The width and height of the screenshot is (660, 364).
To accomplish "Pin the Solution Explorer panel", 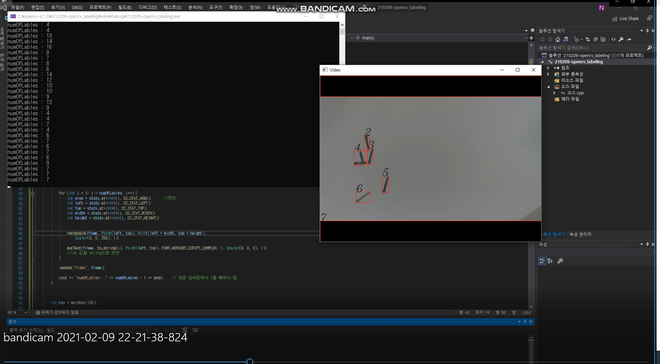I will (x=647, y=31).
